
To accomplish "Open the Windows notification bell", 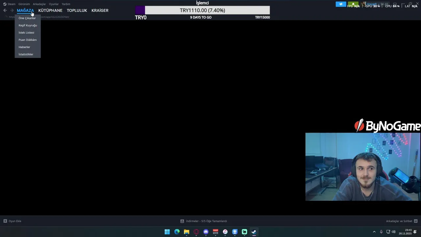I will tap(415, 232).
